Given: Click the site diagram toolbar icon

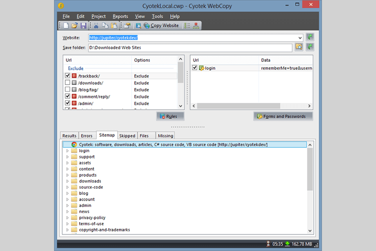Looking at the screenshot, I should pos(196,25).
